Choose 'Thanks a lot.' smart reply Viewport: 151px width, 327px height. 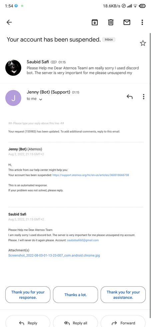(75, 295)
